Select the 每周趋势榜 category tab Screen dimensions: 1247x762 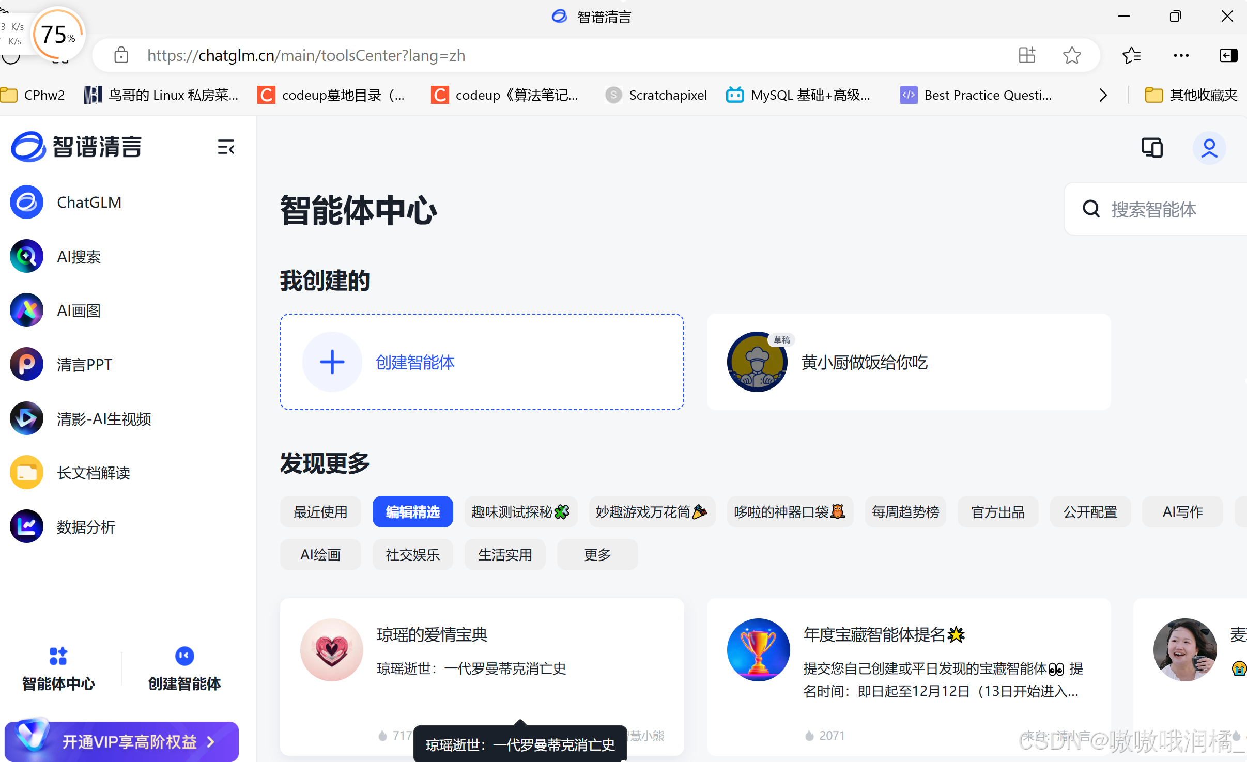pos(905,512)
